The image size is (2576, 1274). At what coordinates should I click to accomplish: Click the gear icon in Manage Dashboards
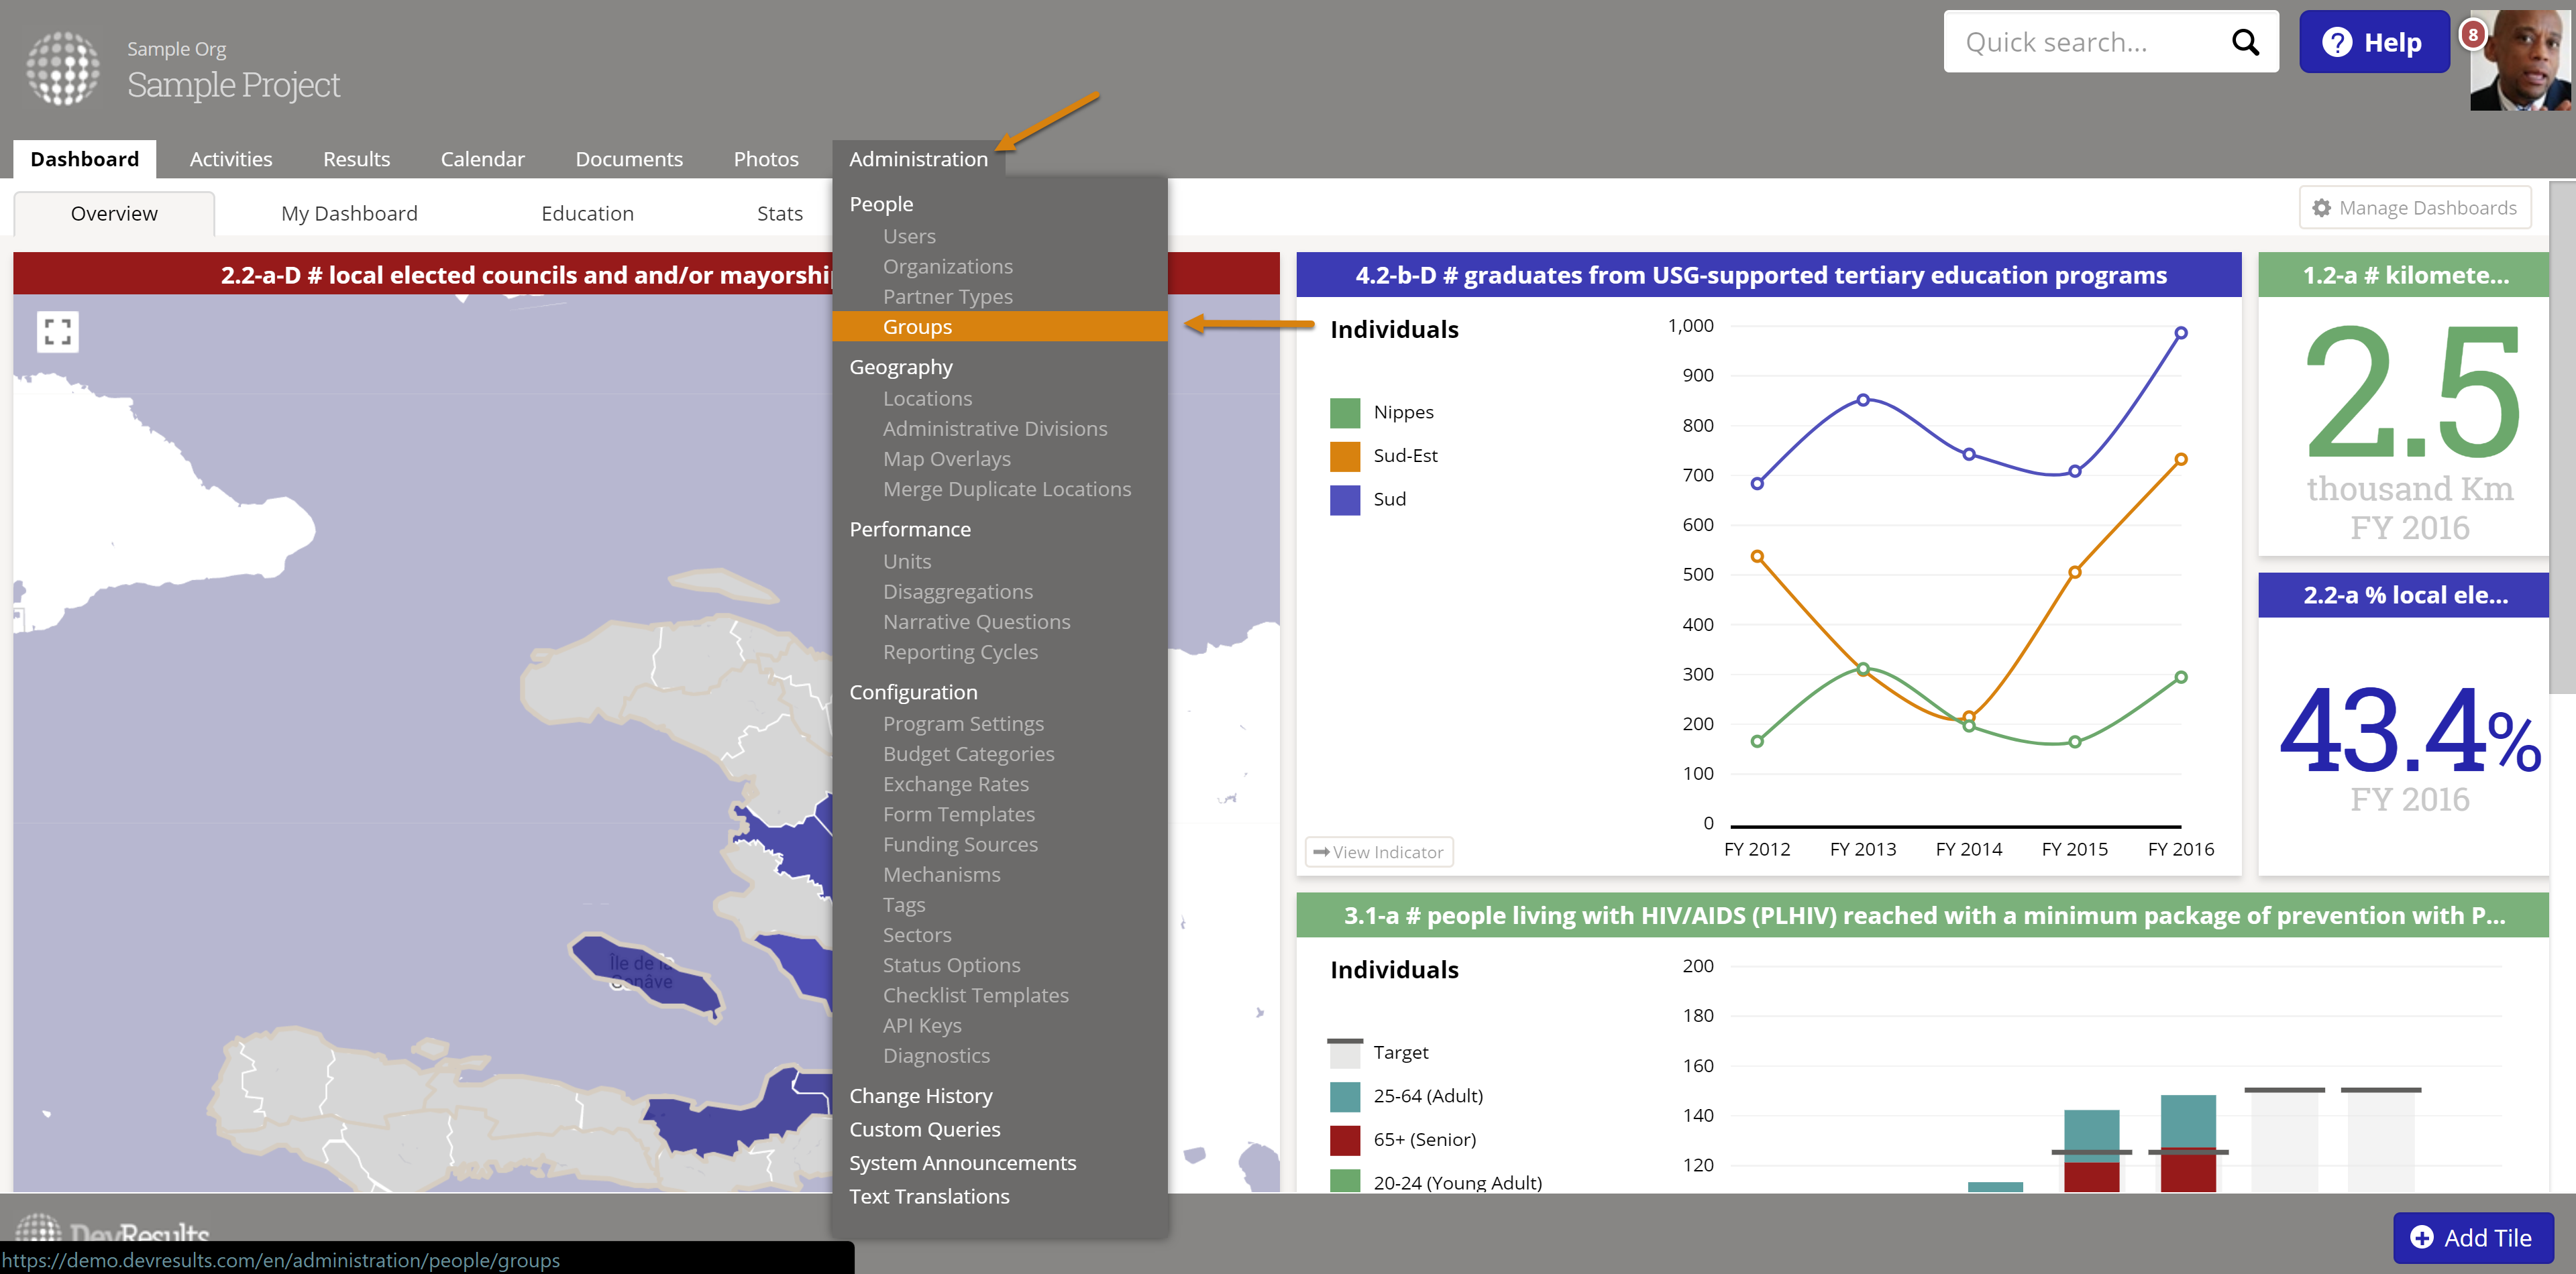point(2322,208)
